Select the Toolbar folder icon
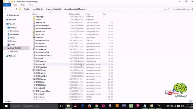The width and height of the screenshot is (193, 109). coord(34,19)
